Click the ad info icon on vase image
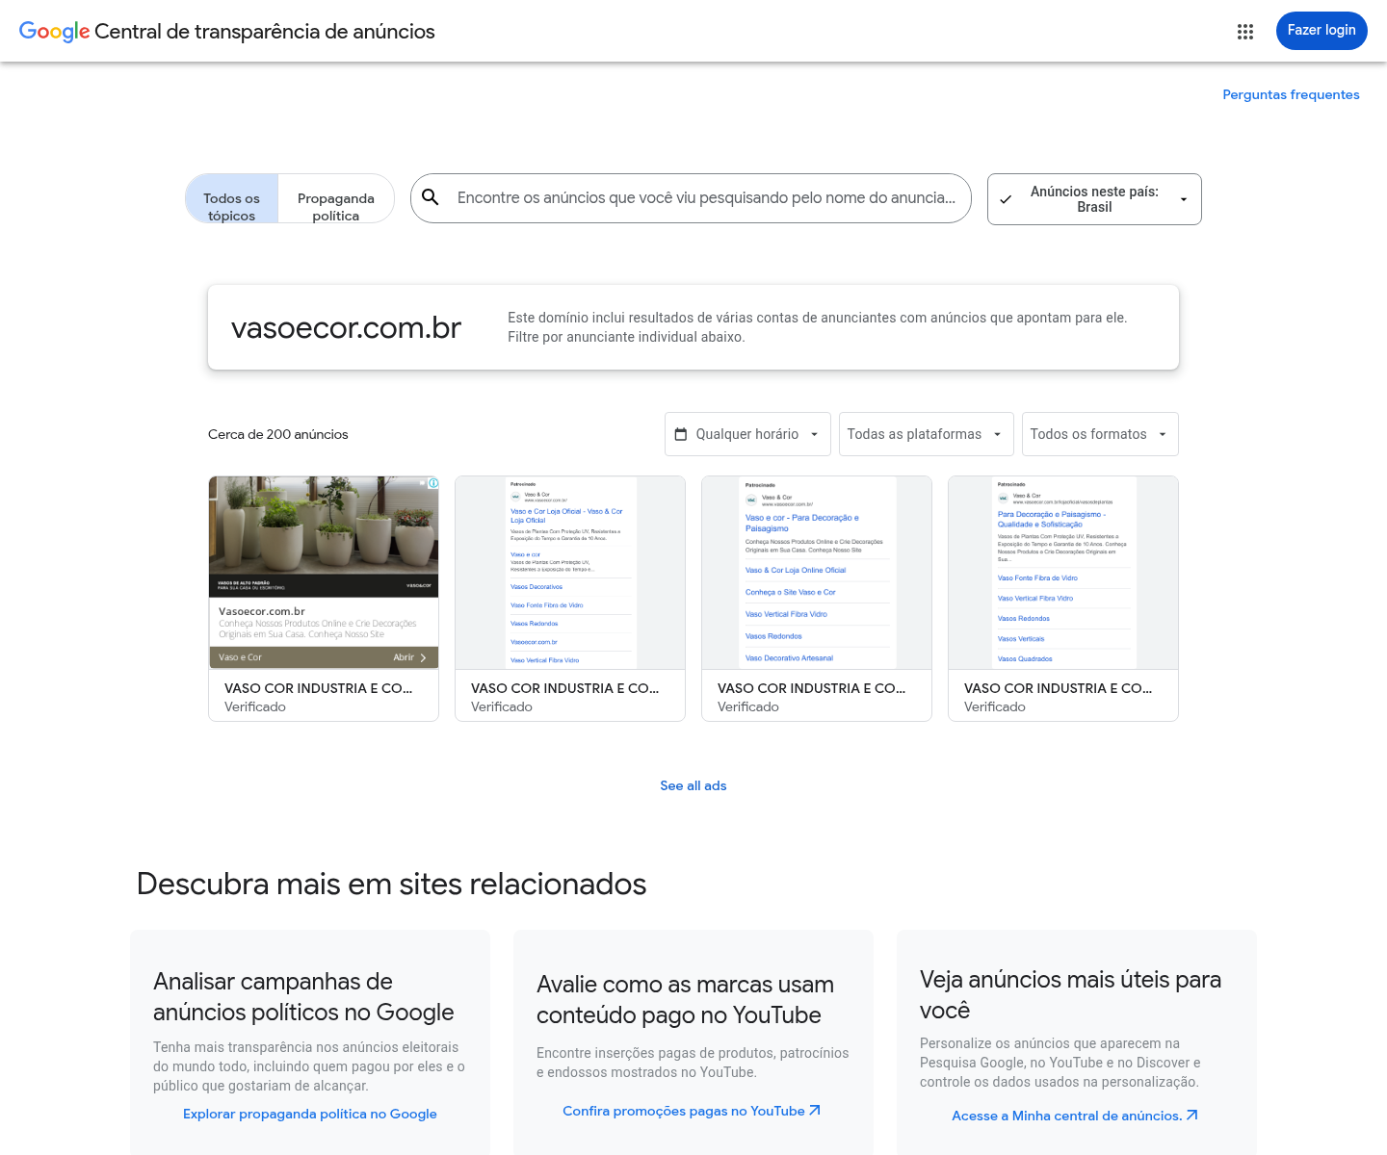 pos(433,483)
